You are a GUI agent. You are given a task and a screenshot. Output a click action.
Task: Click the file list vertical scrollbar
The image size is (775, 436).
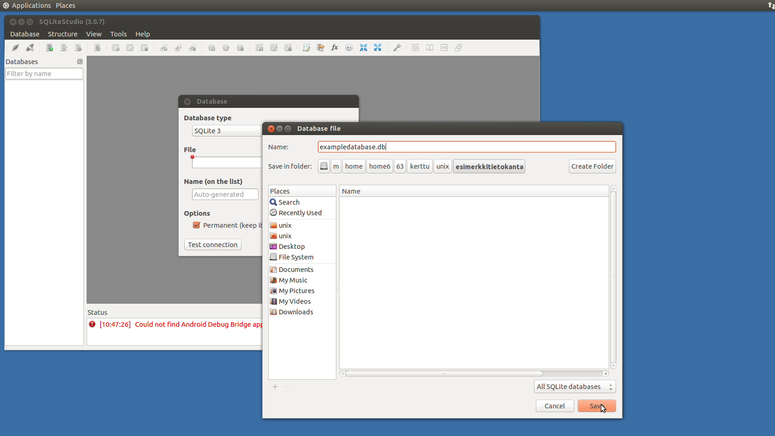(613, 277)
